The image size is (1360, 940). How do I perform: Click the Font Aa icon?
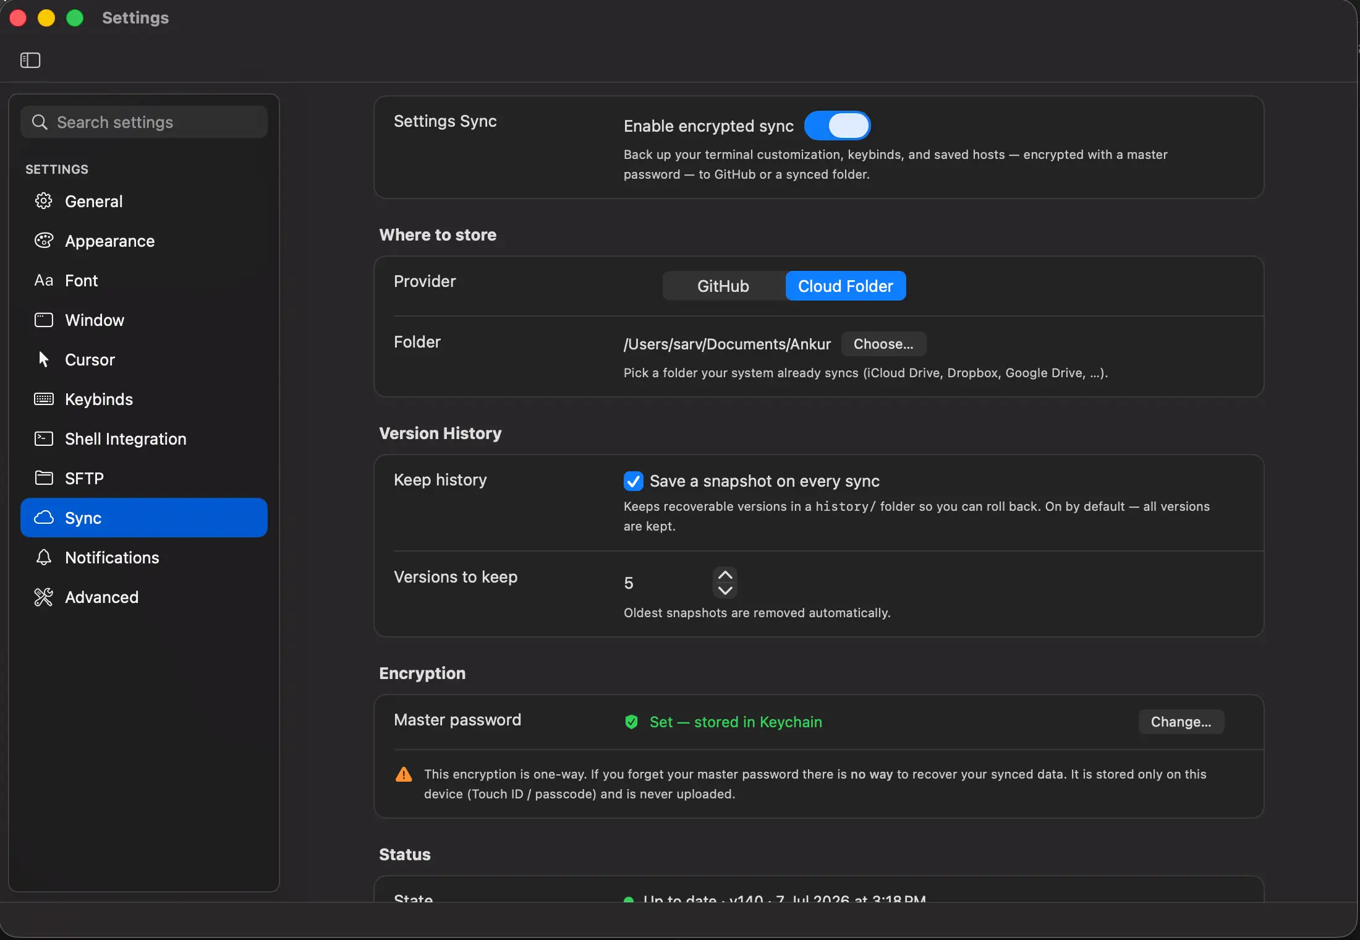[x=43, y=280]
